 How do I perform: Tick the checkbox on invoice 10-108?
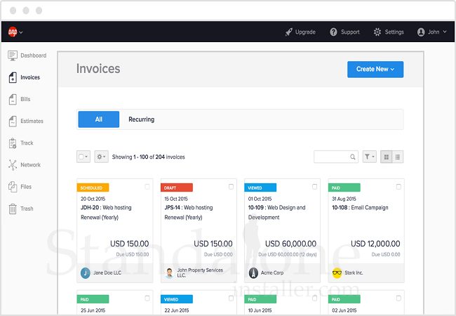[398, 187]
